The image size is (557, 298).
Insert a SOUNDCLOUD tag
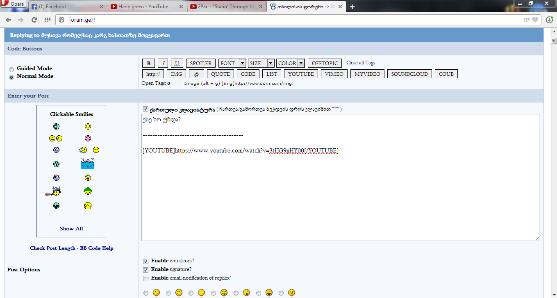409,74
